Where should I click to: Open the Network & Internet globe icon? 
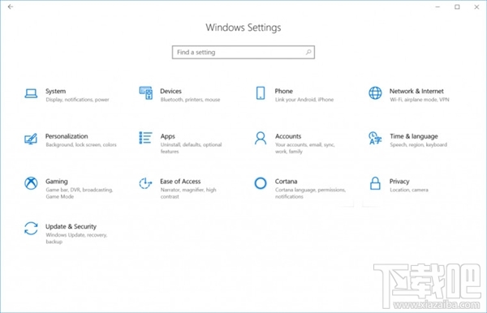(375, 93)
